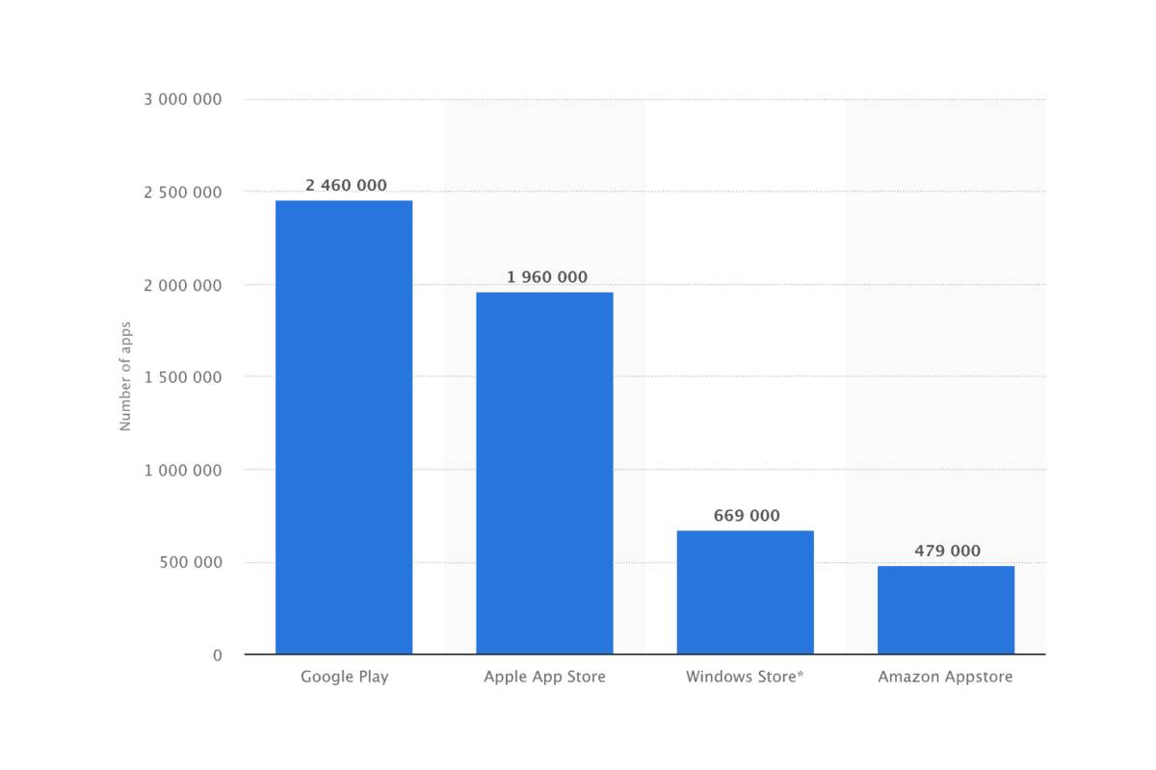Select the Amazon Appstore bar
Screen dimensions: 1156x770
point(945,610)
